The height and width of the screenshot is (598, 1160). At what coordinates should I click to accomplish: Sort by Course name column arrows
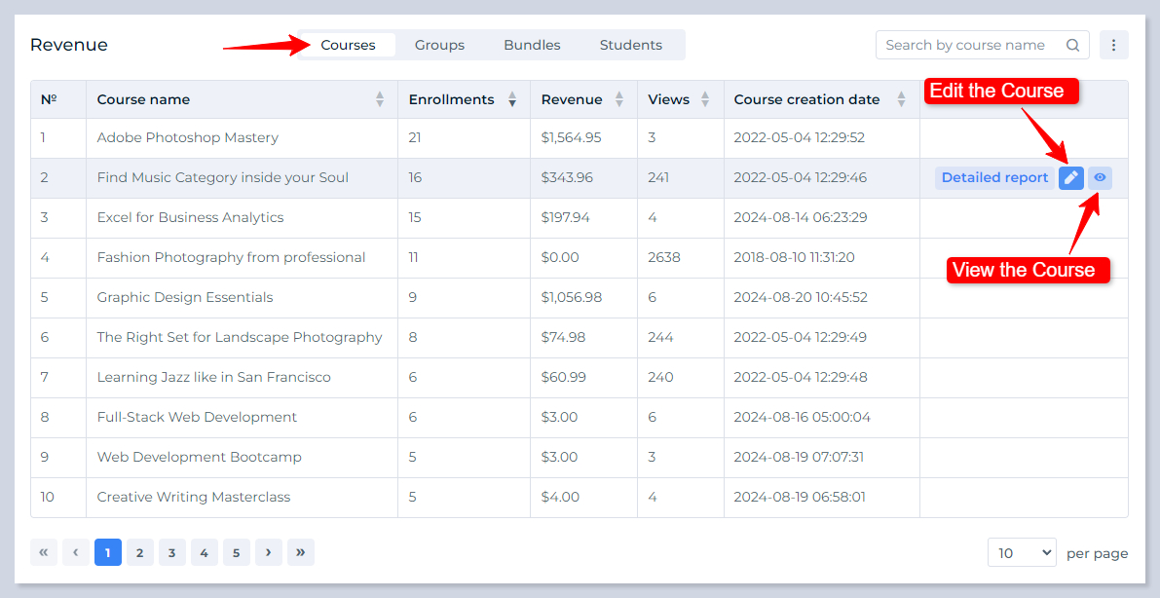click(x=380, y=99)
